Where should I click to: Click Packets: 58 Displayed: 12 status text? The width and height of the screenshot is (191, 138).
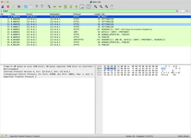(x=139, y=136)
